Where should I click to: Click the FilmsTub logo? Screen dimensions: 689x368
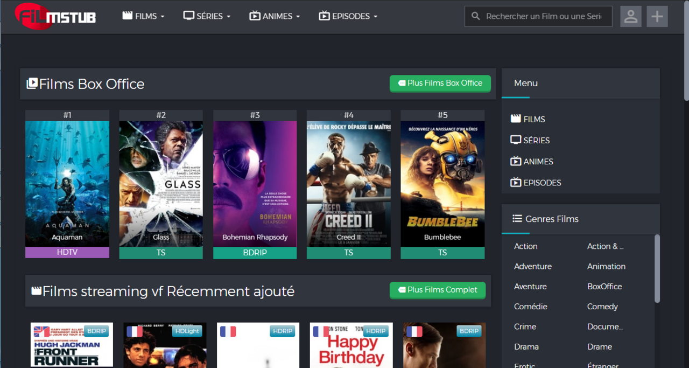pyautogui.click(x=55, y=16)
